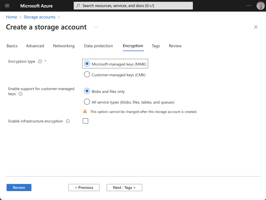Click the info icon next to Encryption type

40,62
